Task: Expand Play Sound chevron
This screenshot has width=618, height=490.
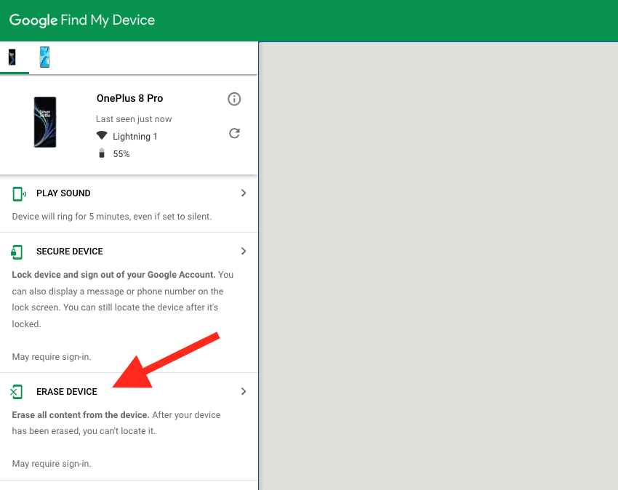Action: (244, 193)
